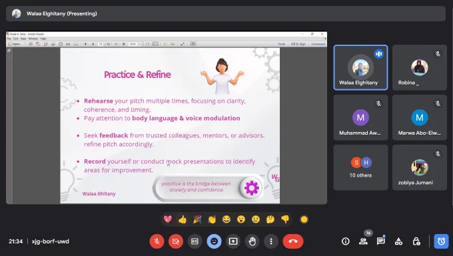Viewport: 453px width, 256px height.
Task: Click the page thumbnails icon in Reader sidebar
Action: (9, 51)
